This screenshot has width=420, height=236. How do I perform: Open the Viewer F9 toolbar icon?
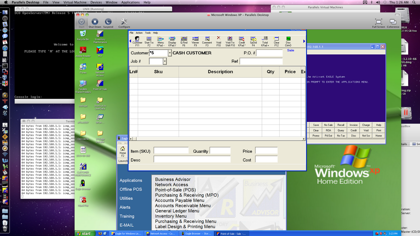[x=195, y=41]
